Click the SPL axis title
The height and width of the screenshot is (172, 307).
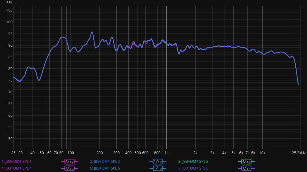10,3
